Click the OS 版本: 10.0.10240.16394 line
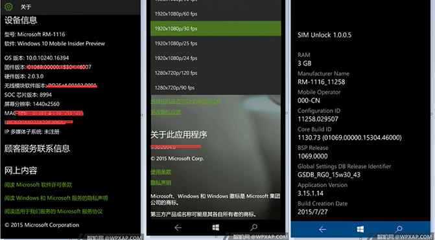The image size is (435, 240). 36,58
